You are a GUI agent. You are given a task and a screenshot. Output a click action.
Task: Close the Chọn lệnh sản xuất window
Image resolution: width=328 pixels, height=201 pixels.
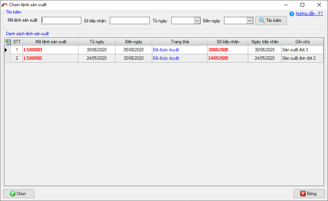click(x=319, y=5)
